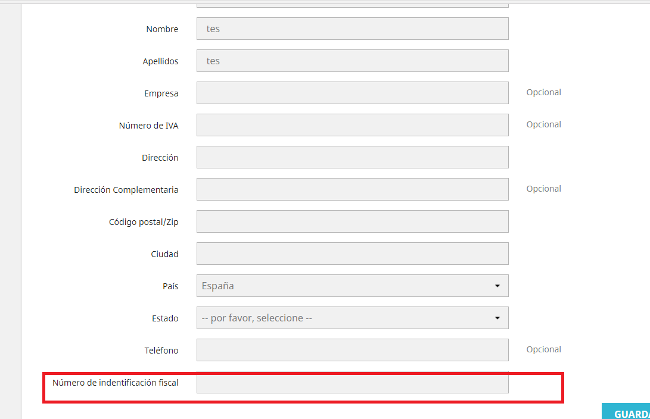Click the Número de indentificación fiscal label
This screenshot has width=650, height=419.
[x=115, y=383]
